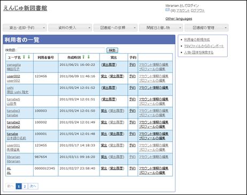The height and width of the screenshot is (195, 247).
Task: Select user number 0000012345
Action: point(45,168)
